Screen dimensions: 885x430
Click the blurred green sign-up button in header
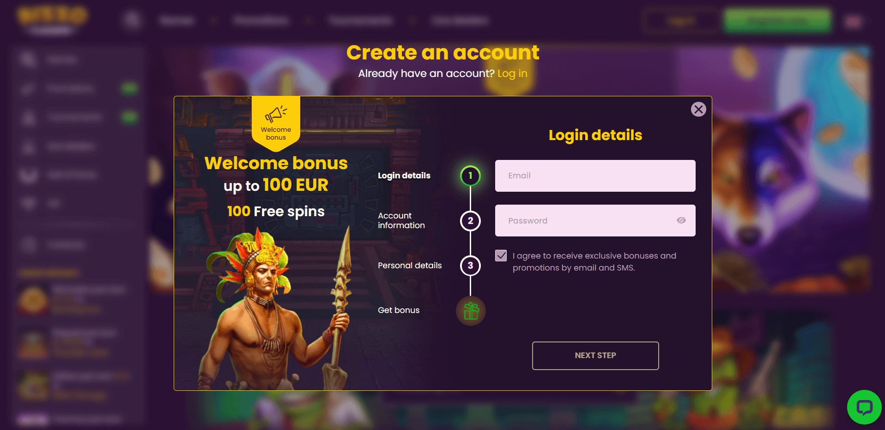(777, 21)
